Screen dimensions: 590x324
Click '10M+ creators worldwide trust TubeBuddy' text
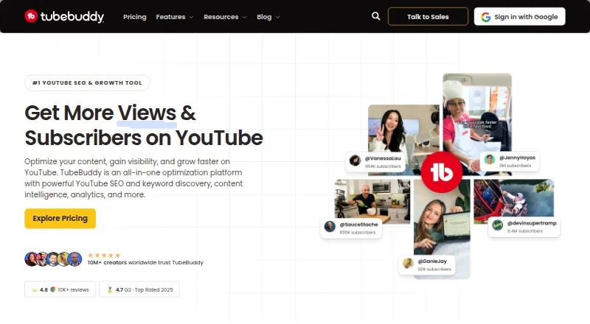click(145, 262)
